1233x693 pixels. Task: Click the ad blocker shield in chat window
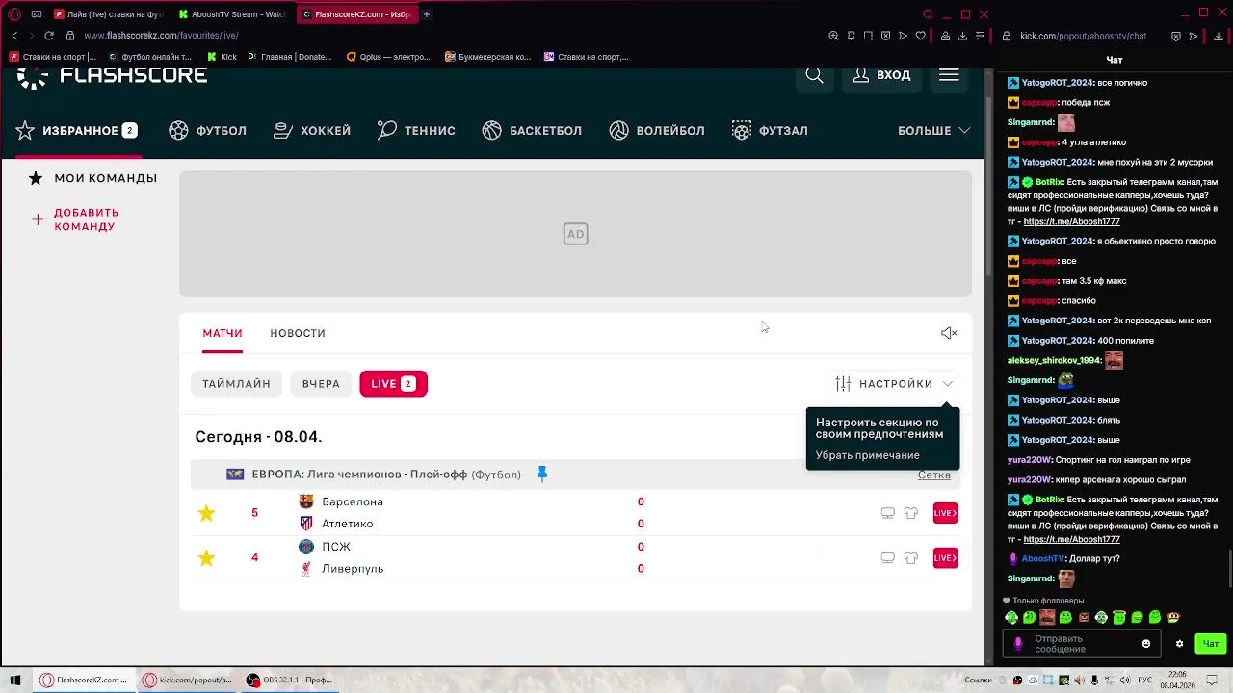pos(1176,36)
